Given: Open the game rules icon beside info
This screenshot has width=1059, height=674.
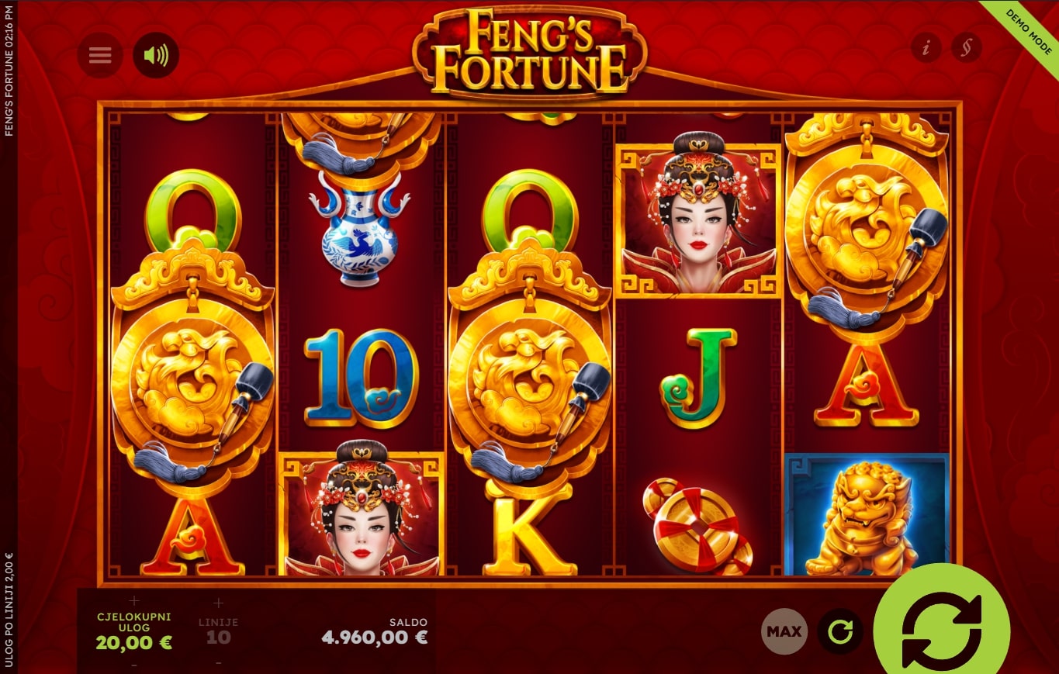Looking at the screenshot, I should 967,48.
